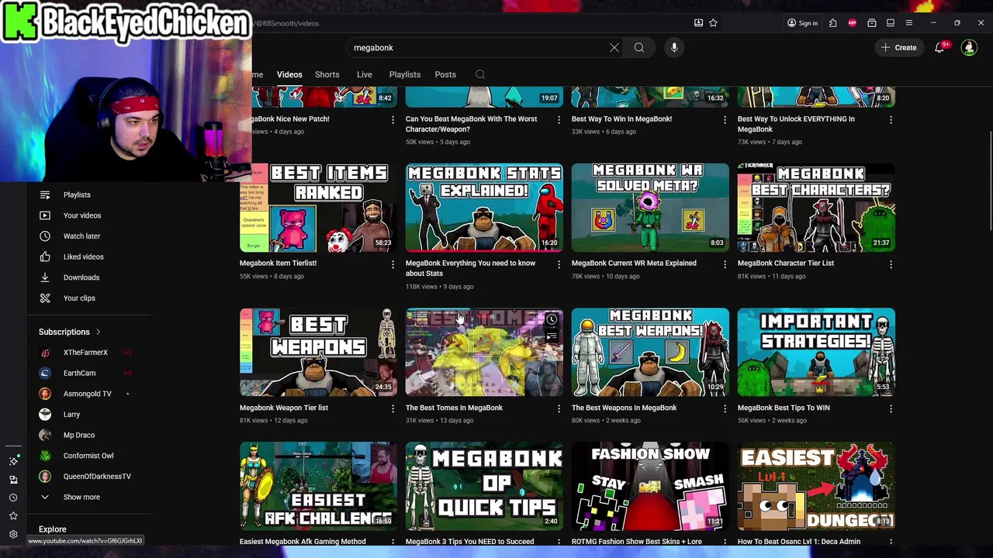Add Best Tomes video to queue icon
Image resolution: width=993 pixels, height=558 pixels.
552,337
